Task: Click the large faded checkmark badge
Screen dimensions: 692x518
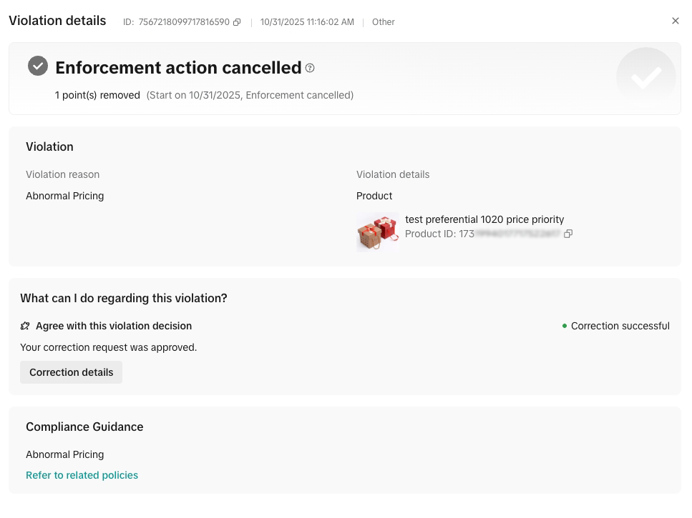Action: tap(645, 77)
